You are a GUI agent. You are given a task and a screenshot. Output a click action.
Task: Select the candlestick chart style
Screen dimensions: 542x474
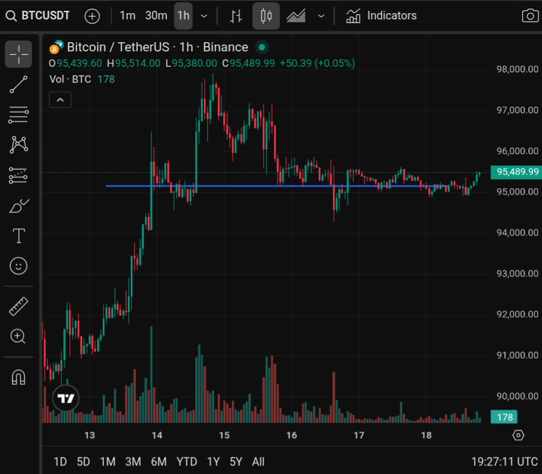(266, 16)
